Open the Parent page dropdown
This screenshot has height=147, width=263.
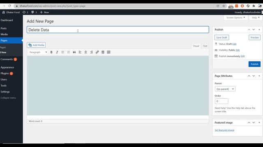point(225,89)
